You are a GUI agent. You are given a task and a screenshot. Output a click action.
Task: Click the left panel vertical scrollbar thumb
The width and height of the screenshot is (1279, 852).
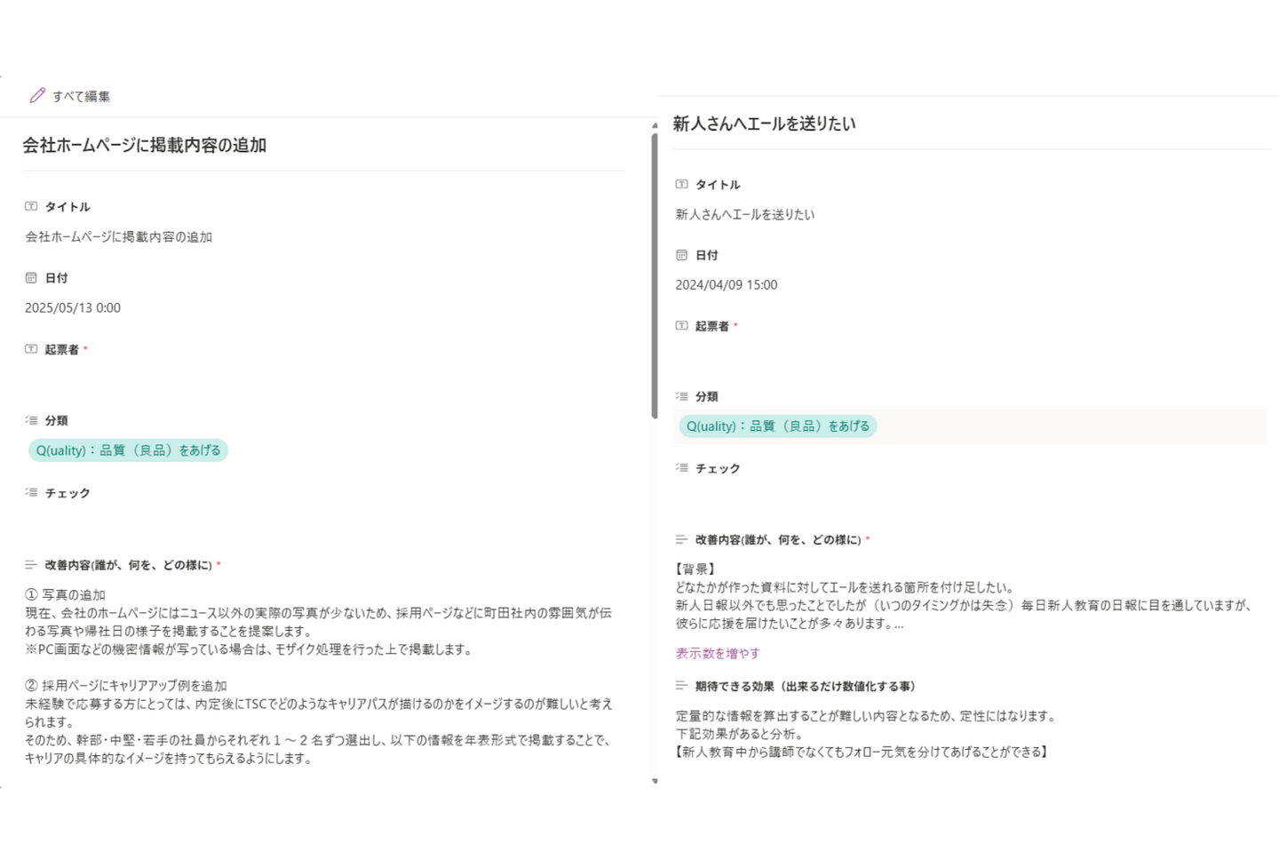(655, 275)
